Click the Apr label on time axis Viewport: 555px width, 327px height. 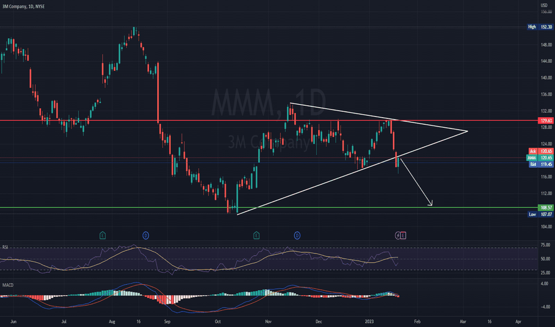518,322
